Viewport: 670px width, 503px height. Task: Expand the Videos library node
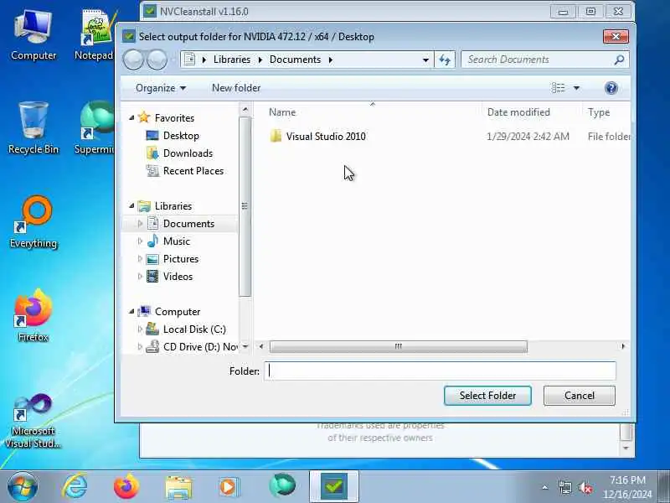[140, 277]
